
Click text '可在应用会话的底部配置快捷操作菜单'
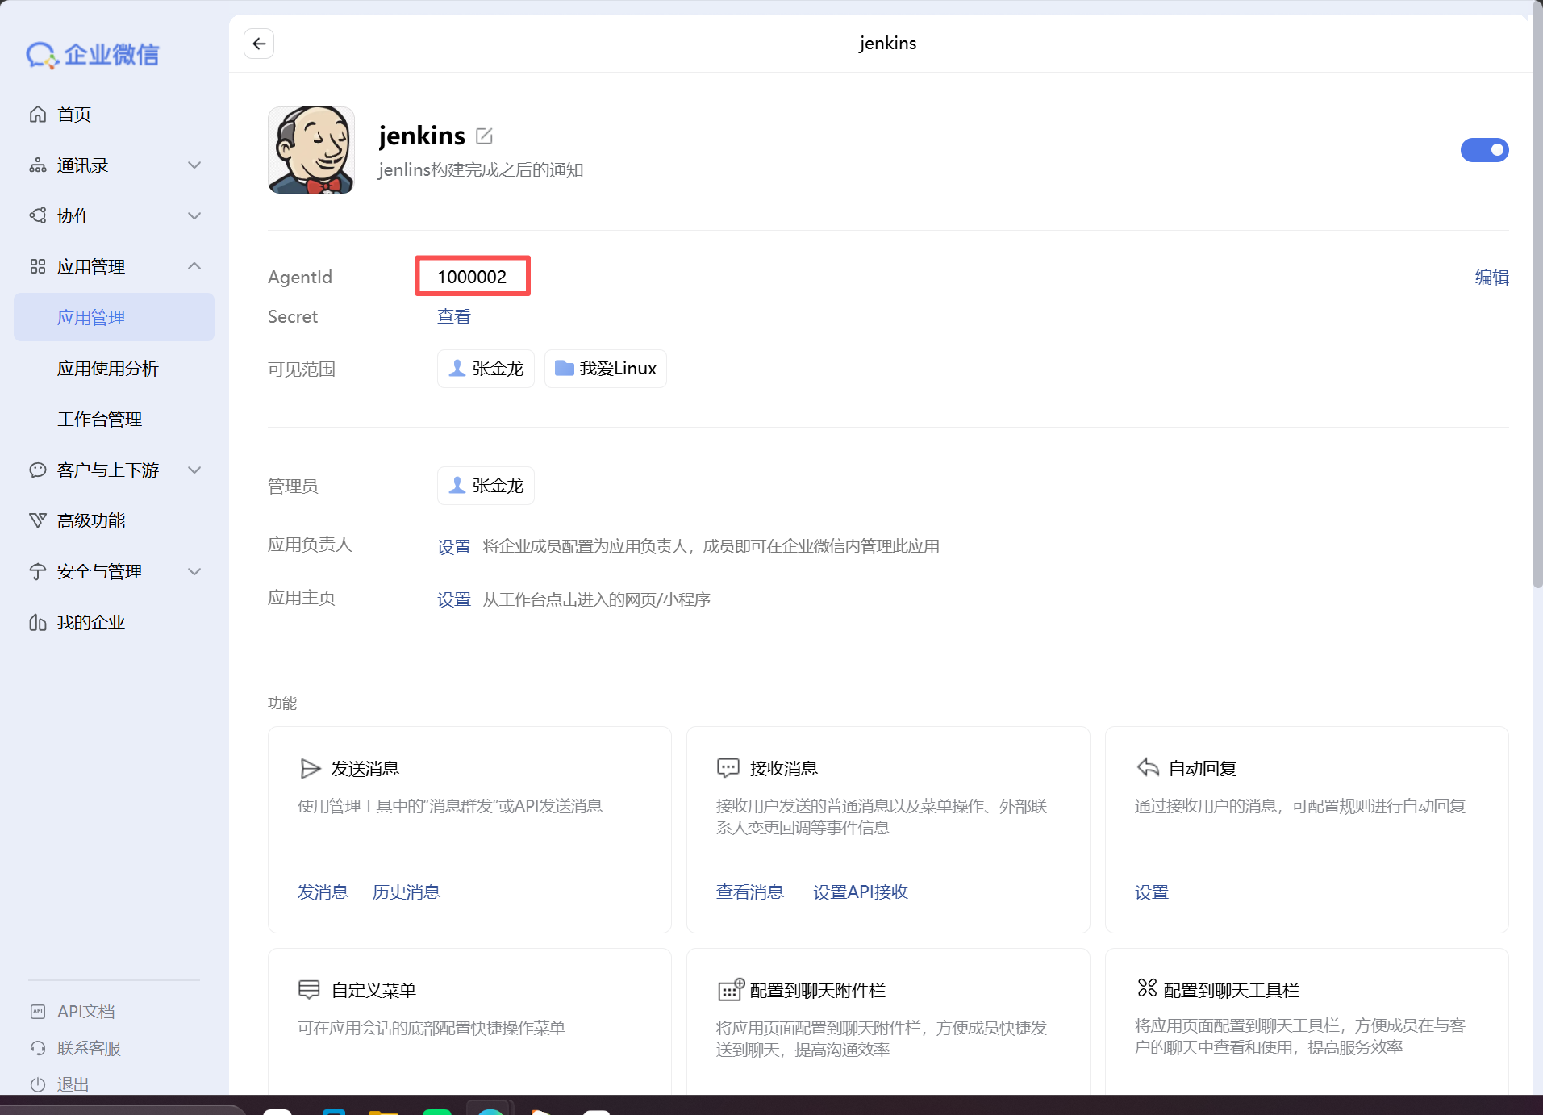(432, 1028)
